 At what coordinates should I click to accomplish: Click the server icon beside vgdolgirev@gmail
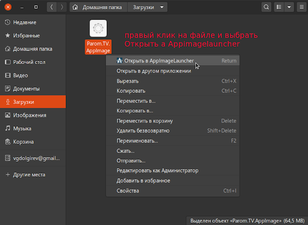click(x=8, y=158)
